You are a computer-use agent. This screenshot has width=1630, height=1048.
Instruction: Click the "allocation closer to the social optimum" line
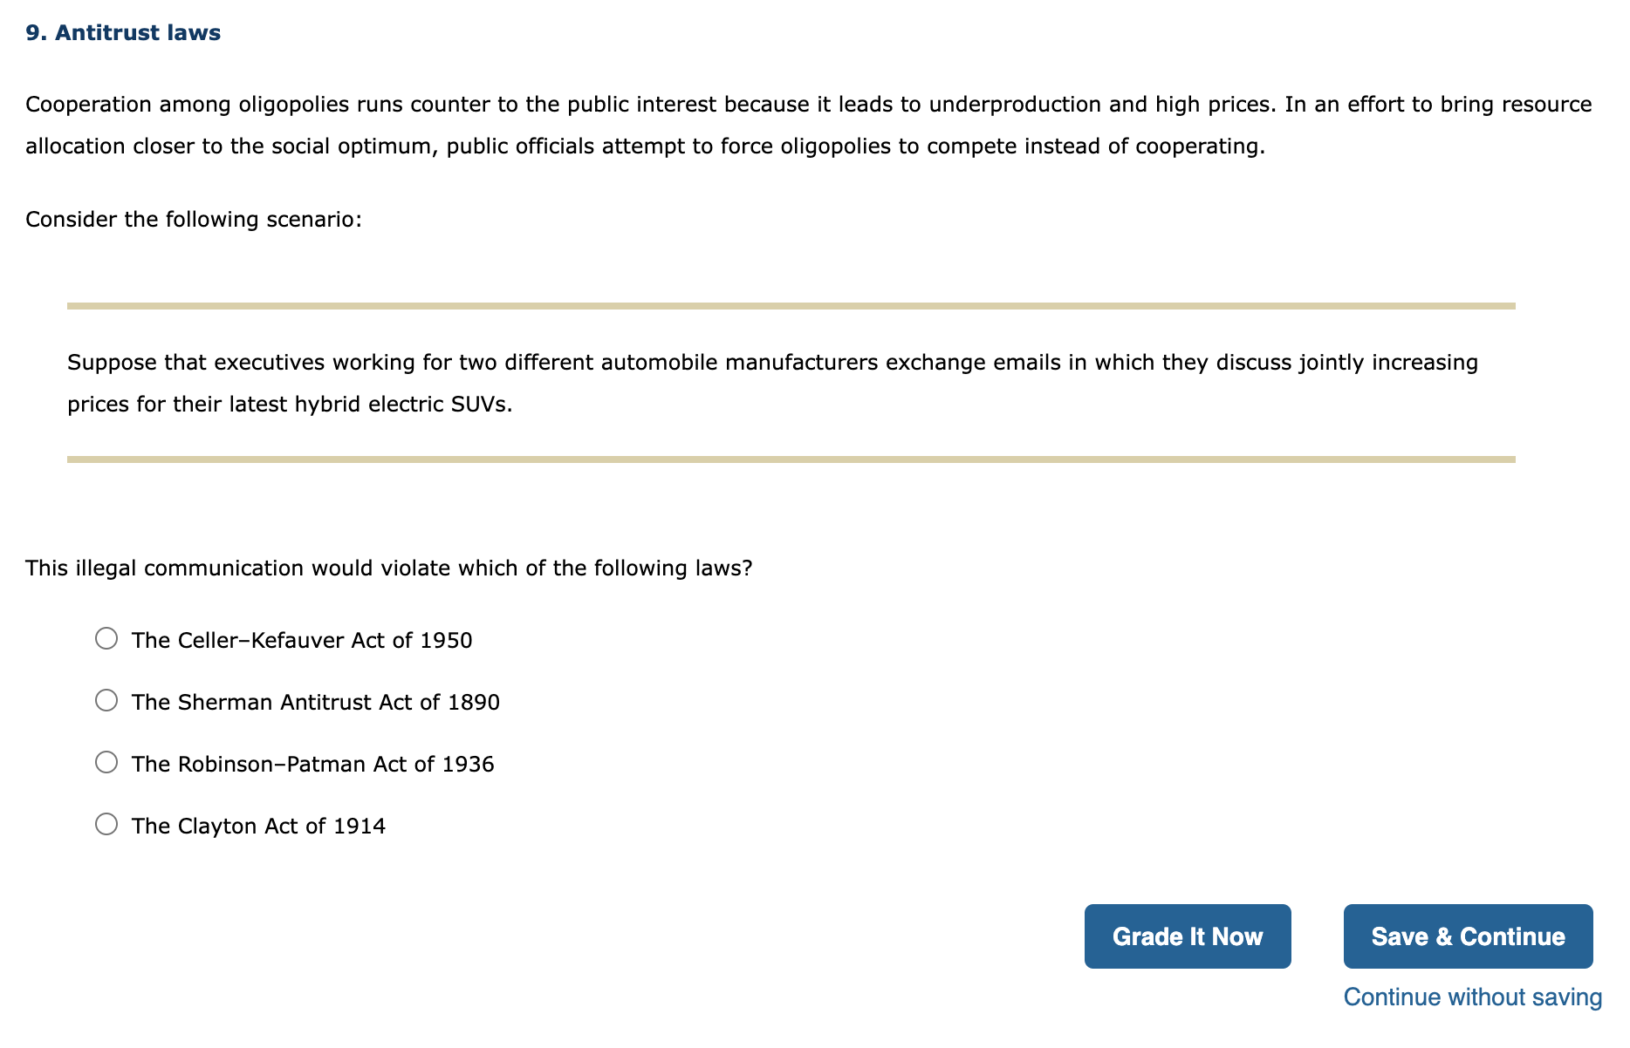[646, 146]
